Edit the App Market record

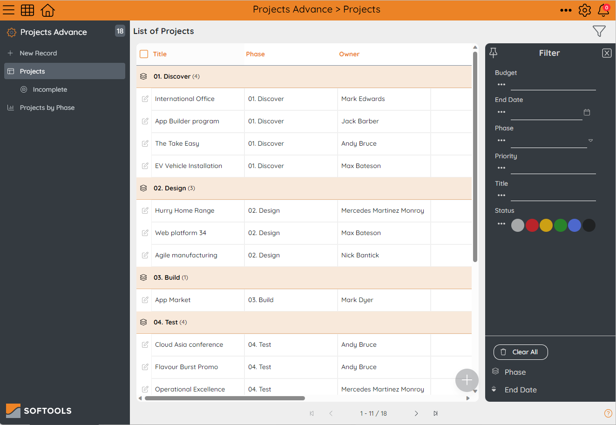coord(145,300)
